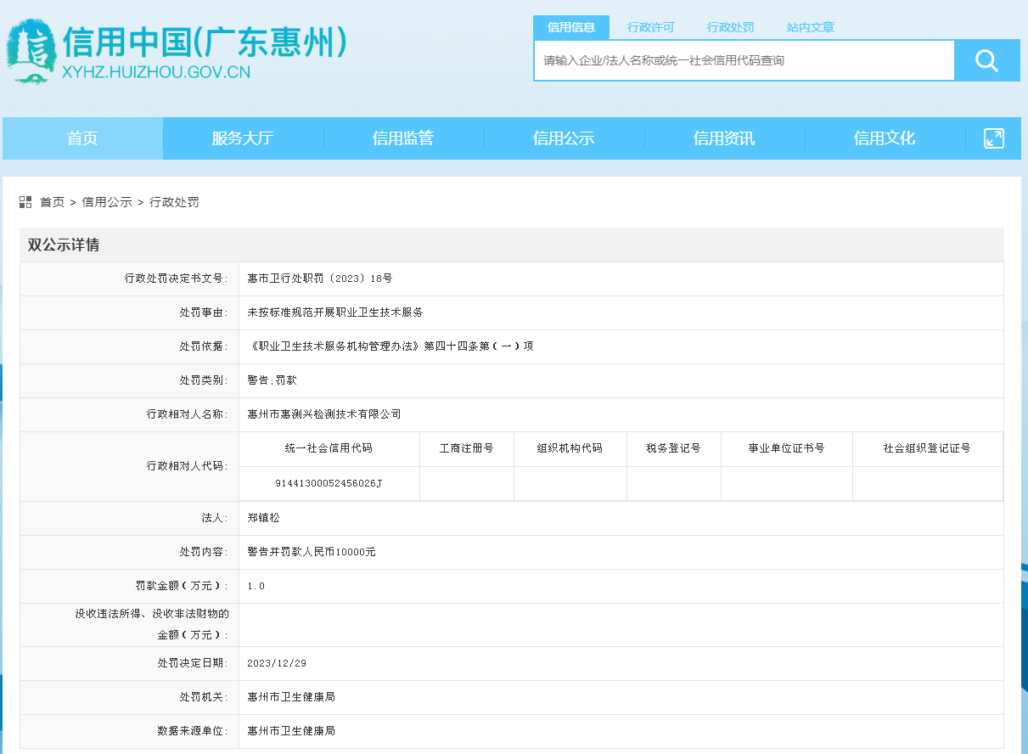
Task: Click the enterprise name search input field
Action: tap(744, 60)
